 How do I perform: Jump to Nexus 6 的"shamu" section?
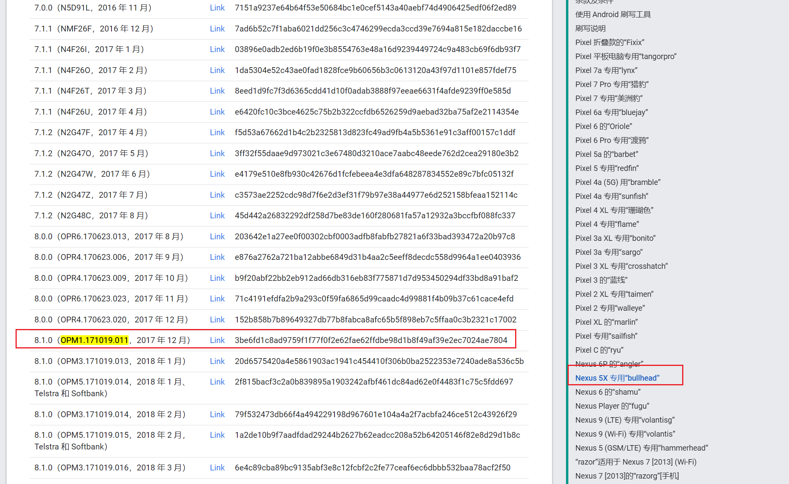coord(608,392)
